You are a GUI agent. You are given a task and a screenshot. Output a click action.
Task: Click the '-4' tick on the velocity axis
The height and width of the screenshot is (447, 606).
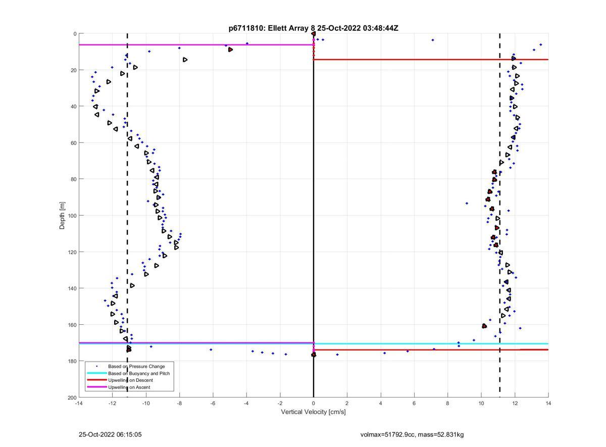click(x=246, y=403)
